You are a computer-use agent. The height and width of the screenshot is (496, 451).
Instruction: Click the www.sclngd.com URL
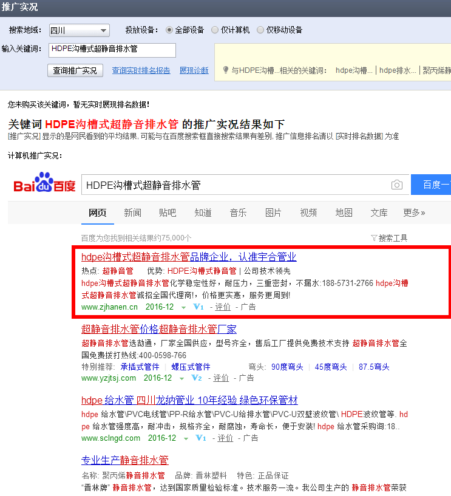click(x=110, y=438)
